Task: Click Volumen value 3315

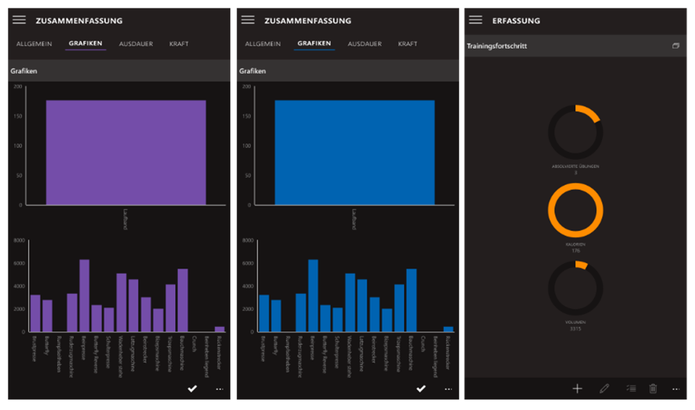Action: coord(575,329)
